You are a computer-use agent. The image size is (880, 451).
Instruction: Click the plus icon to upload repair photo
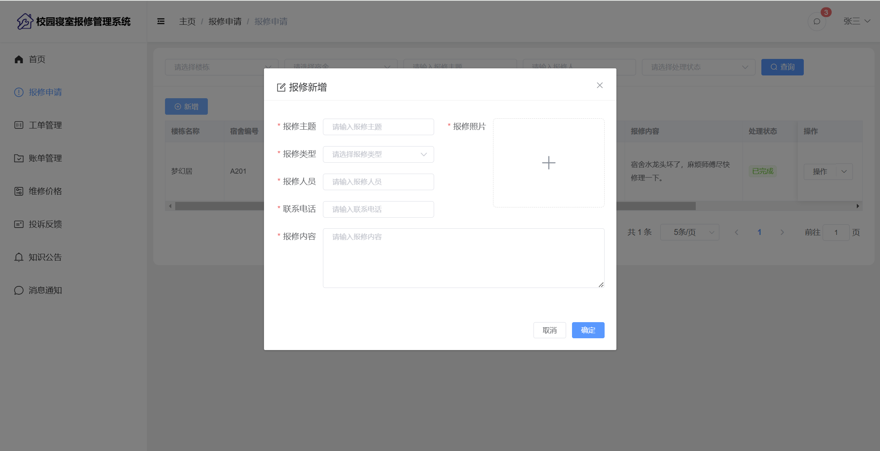click(548, 163)
